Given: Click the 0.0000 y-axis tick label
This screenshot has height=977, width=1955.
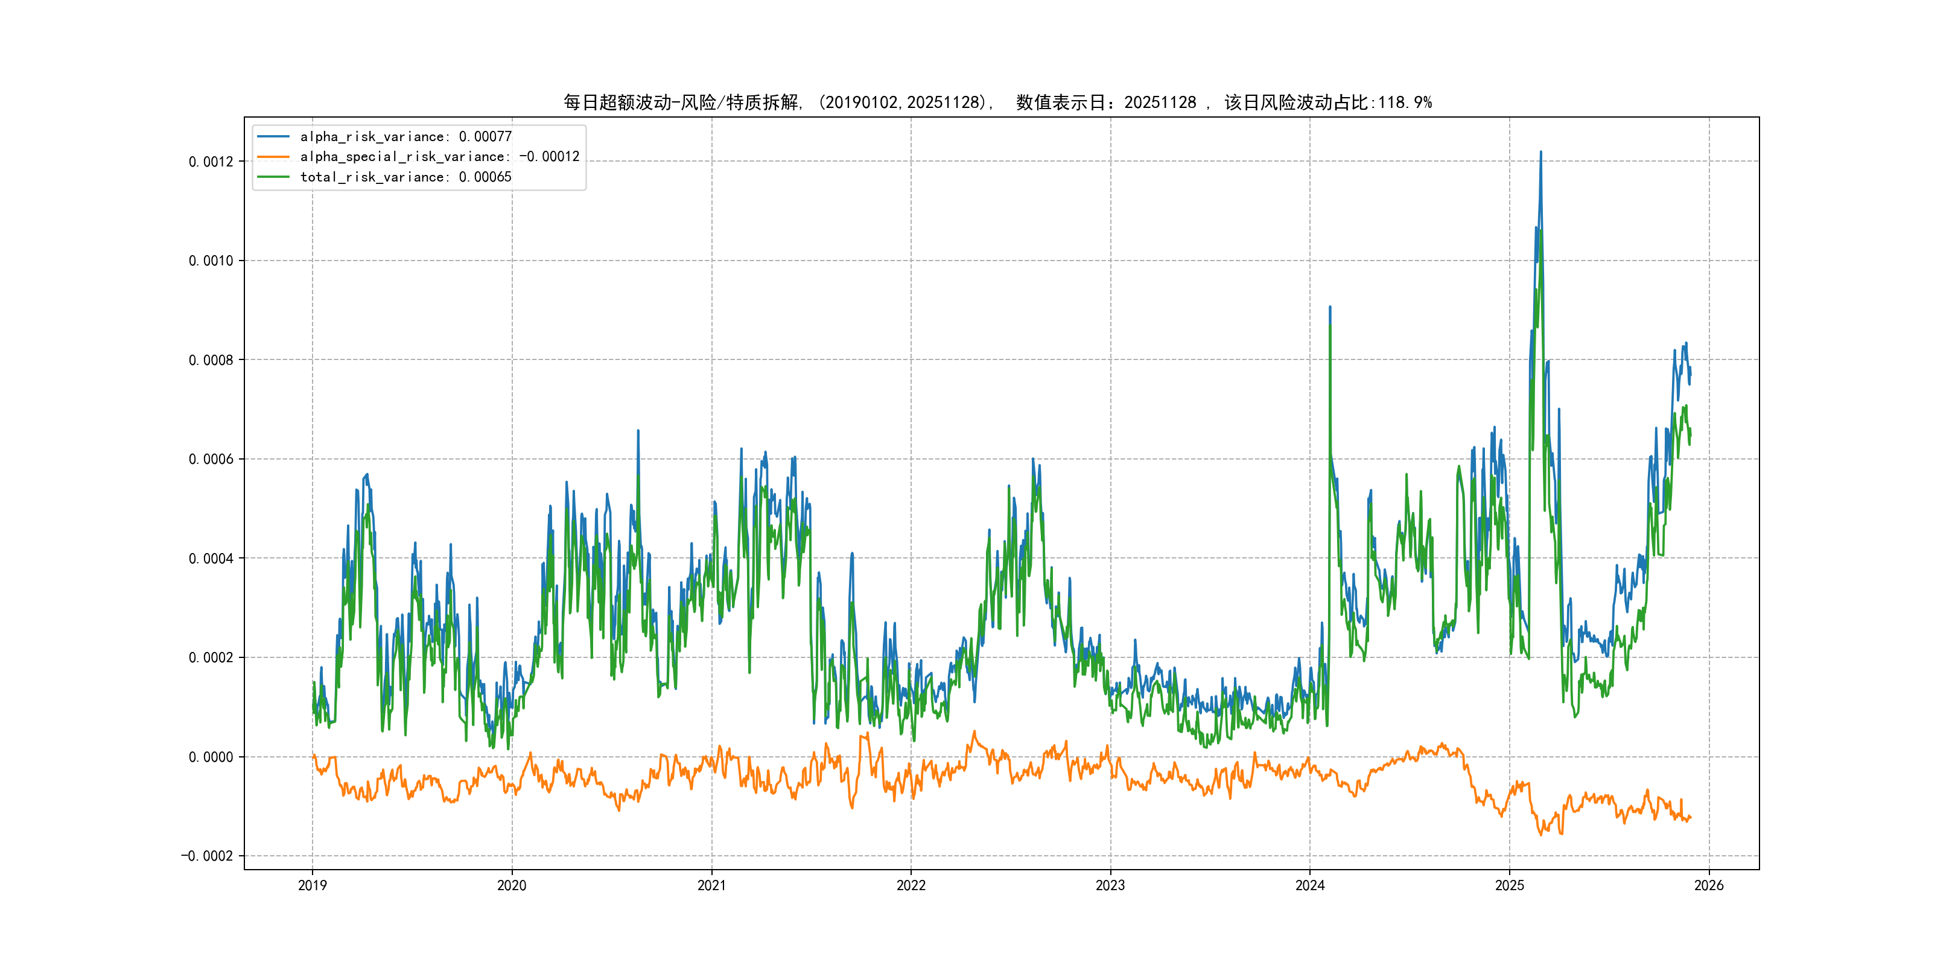Looking at the screenshot, I should click(211, 757).
